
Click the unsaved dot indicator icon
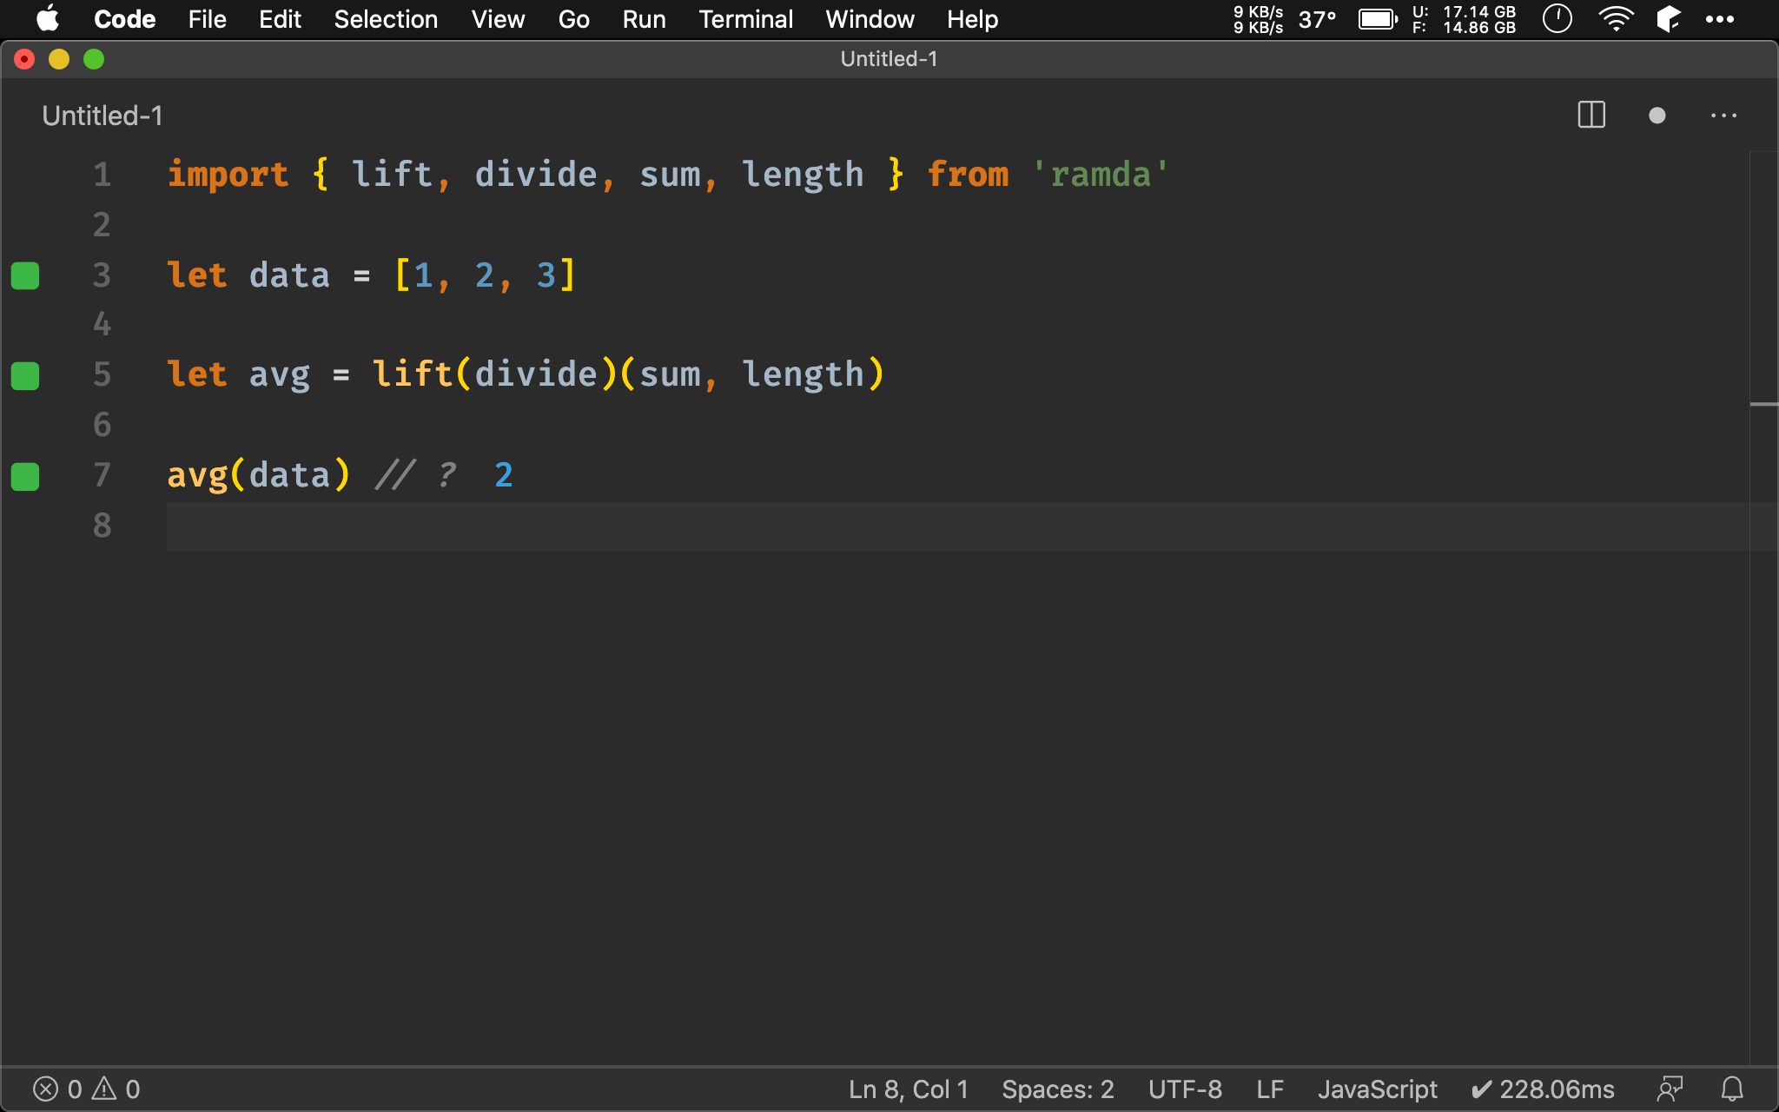coord(1657,114)
